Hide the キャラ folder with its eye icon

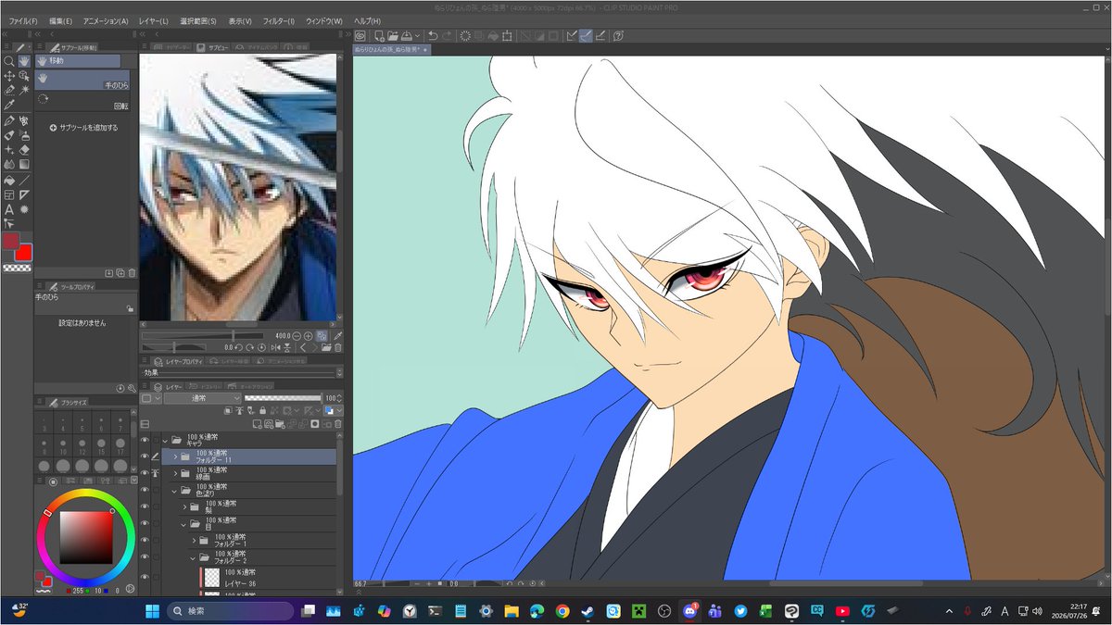pyautogui.click(x=145, y=441)
